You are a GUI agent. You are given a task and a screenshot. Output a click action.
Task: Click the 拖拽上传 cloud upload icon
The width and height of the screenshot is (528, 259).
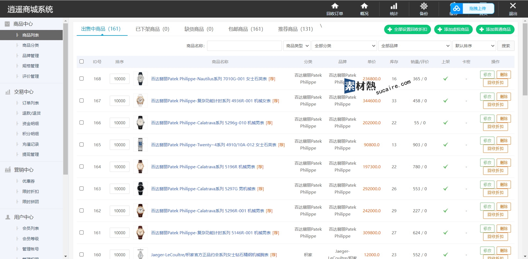(457, 9)
